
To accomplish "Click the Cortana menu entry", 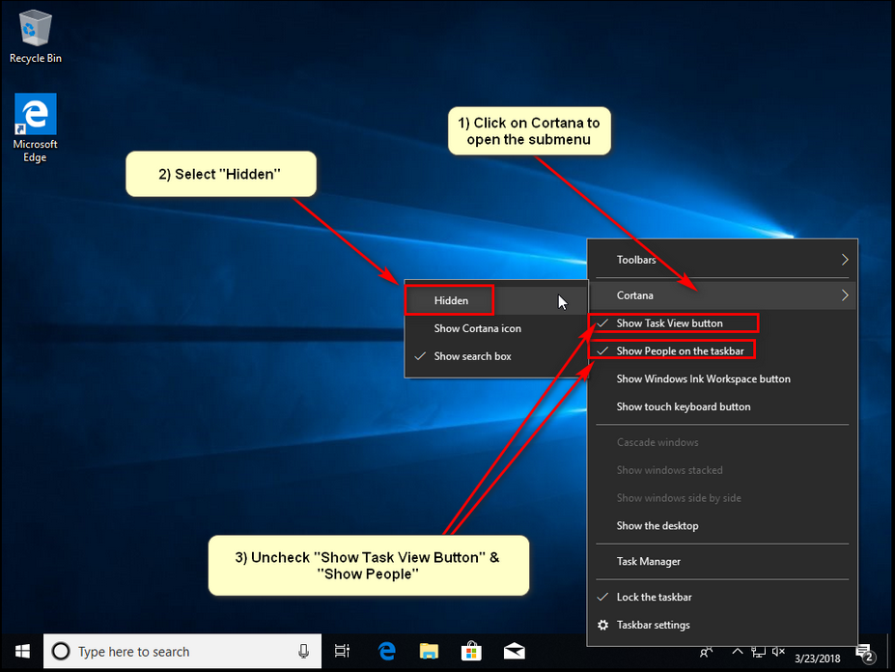I will click(x=722, y=295).
